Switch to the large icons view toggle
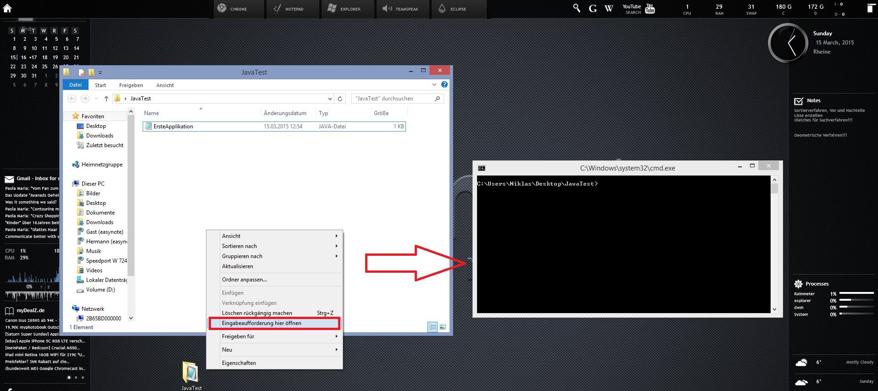The height and width of the screenshot is (391, 878). point(443,327)
